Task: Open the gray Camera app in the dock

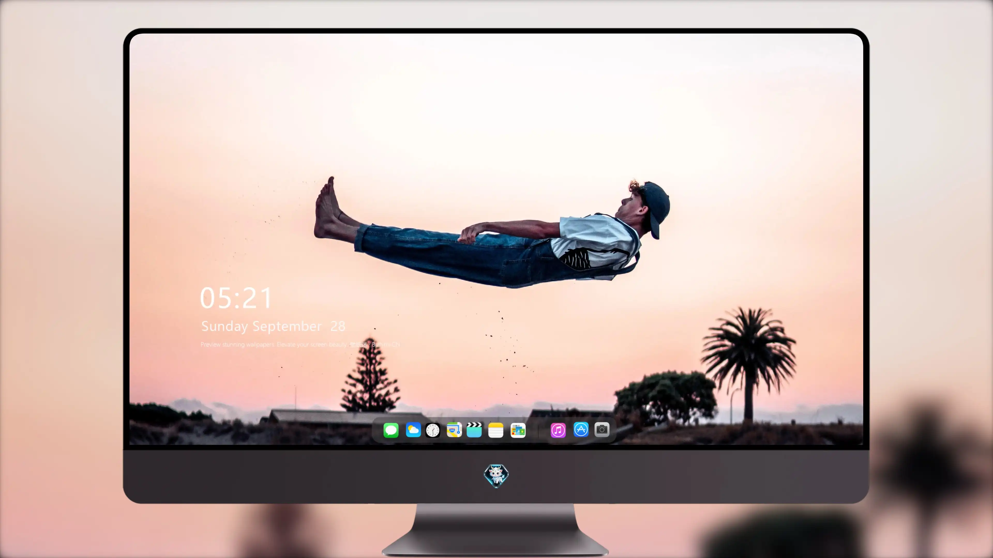Action: coord(602,429)
